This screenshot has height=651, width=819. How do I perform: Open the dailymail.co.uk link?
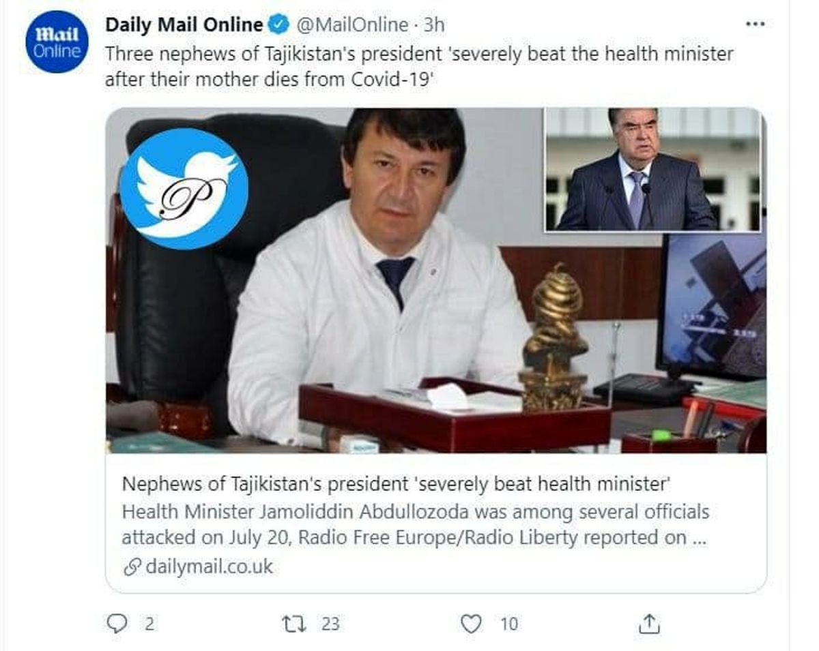(209, 566)
